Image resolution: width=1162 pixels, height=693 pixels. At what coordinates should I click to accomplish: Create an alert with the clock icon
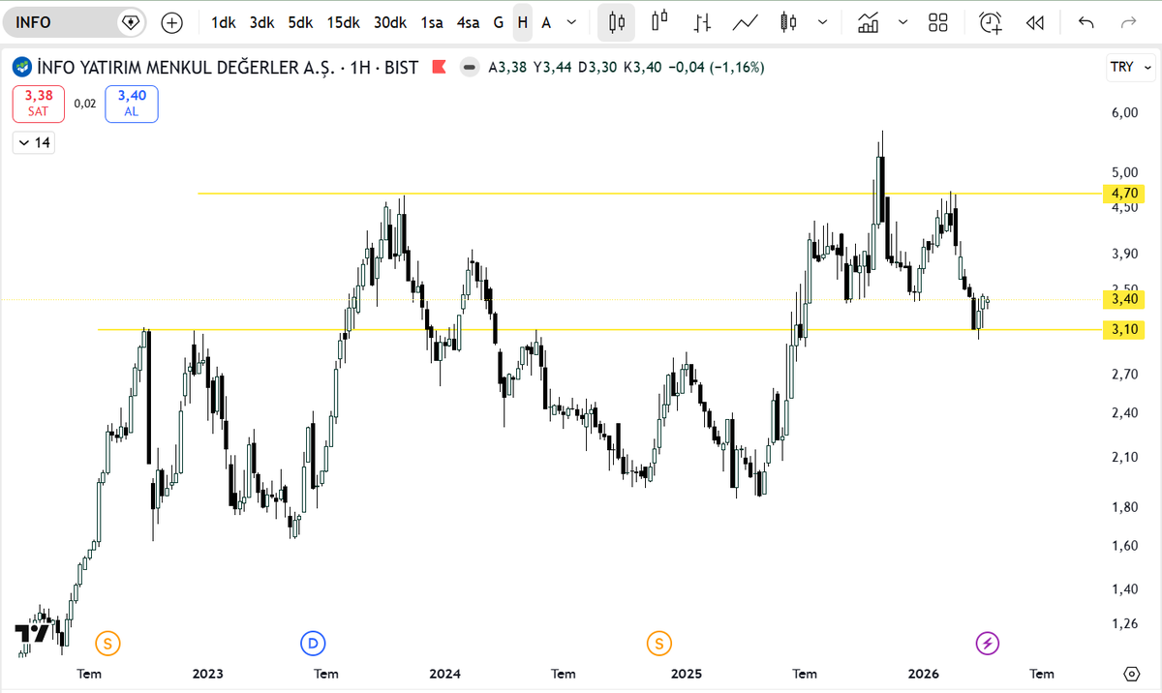[991, 22]
